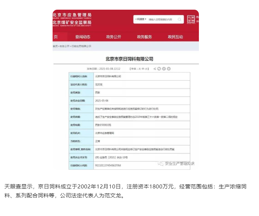
Task: Click the legal basis text mentioning 2019年版
Action: pos(136,117)
